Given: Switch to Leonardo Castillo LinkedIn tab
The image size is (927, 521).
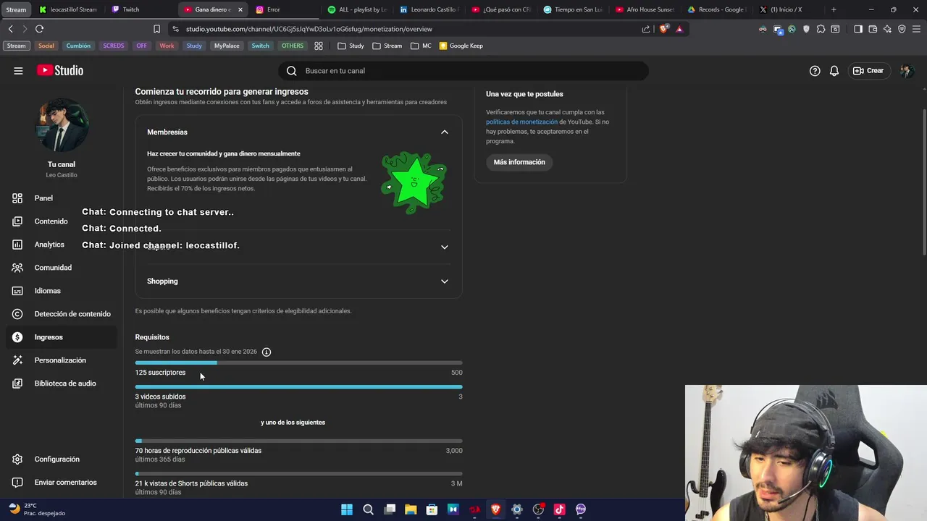Looking at the screenshot, I should coord(429,9).
